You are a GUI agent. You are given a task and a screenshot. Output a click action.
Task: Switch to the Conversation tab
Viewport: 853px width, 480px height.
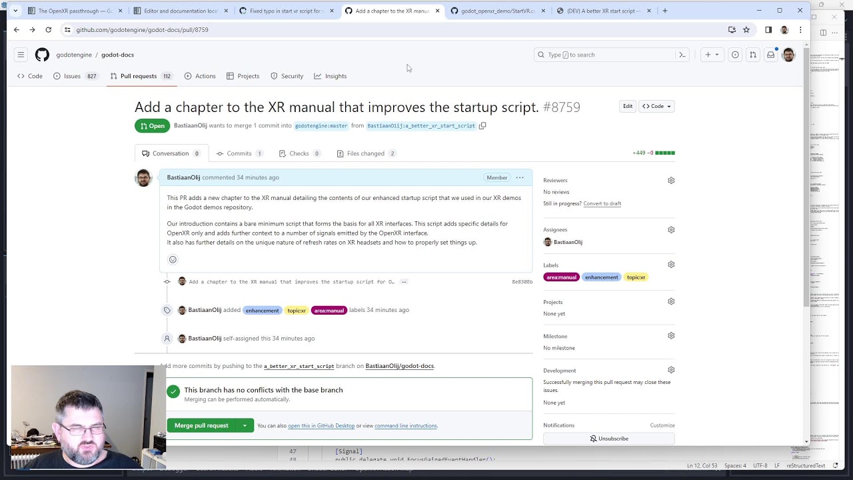pyautogui.click(x=171, y=153)
